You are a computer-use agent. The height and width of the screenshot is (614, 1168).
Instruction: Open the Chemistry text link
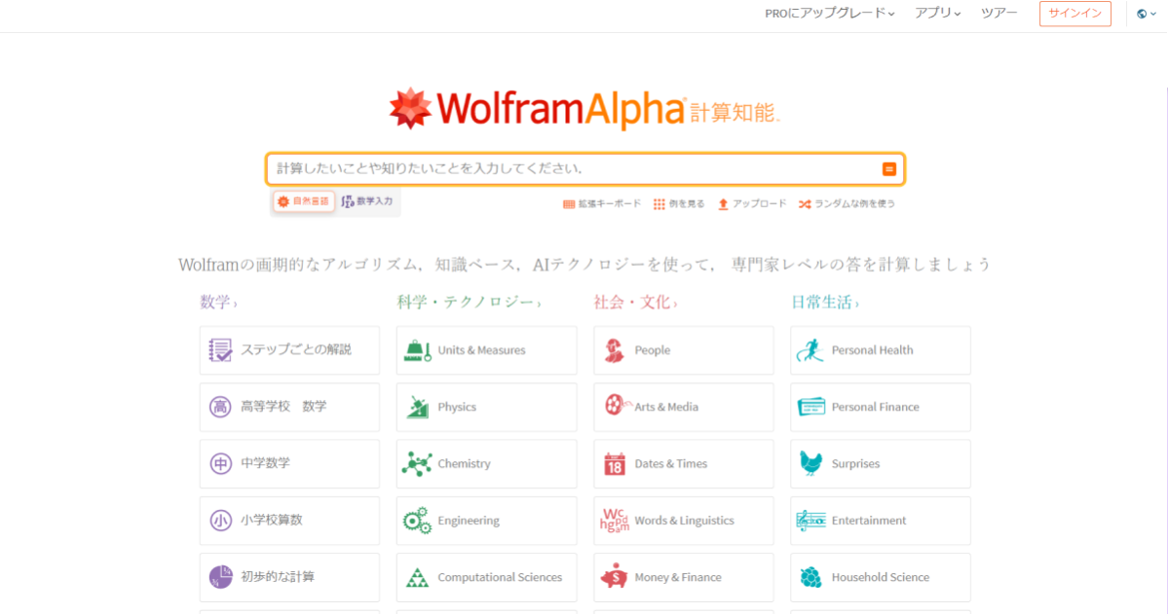click(x=464, y=464)
